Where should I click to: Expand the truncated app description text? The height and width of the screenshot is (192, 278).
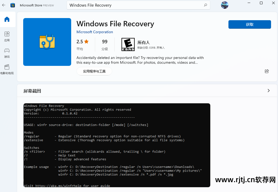point(140,60)
